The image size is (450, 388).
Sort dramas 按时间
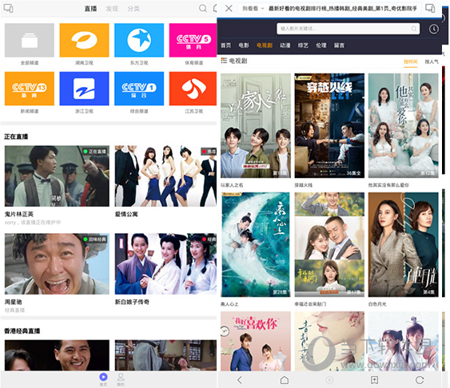tap(411, 61)
